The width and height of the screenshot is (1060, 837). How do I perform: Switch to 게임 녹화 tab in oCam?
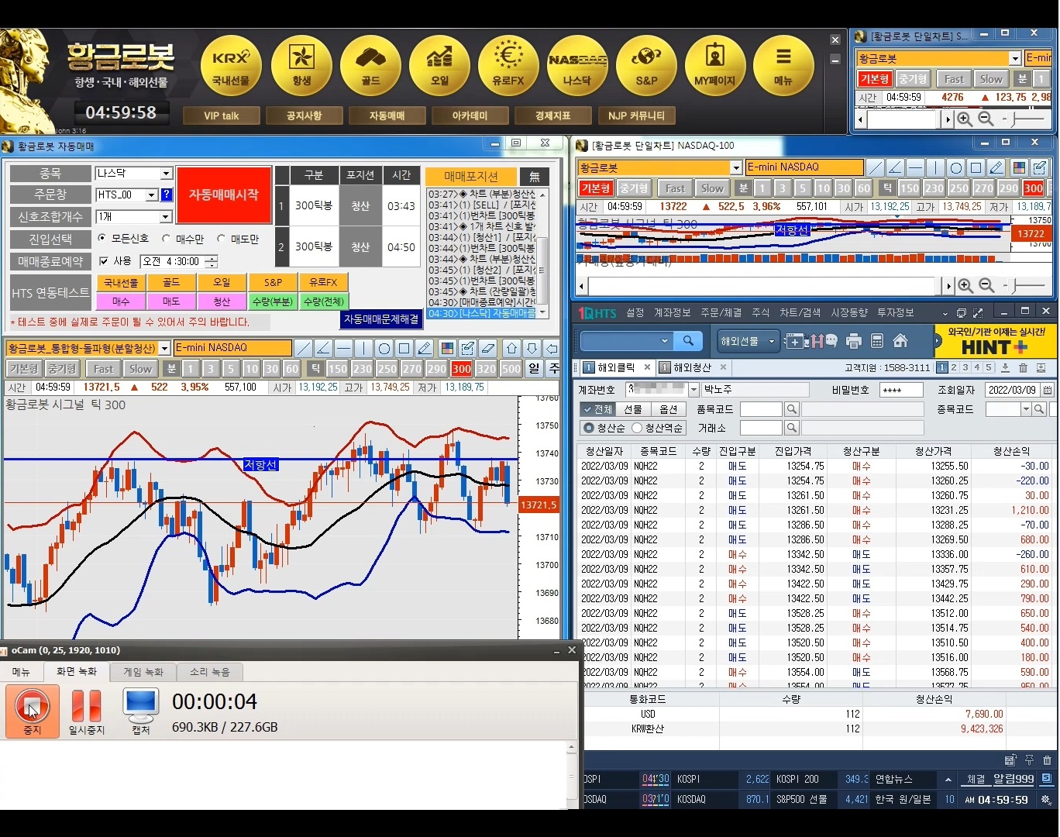(143, 672)
